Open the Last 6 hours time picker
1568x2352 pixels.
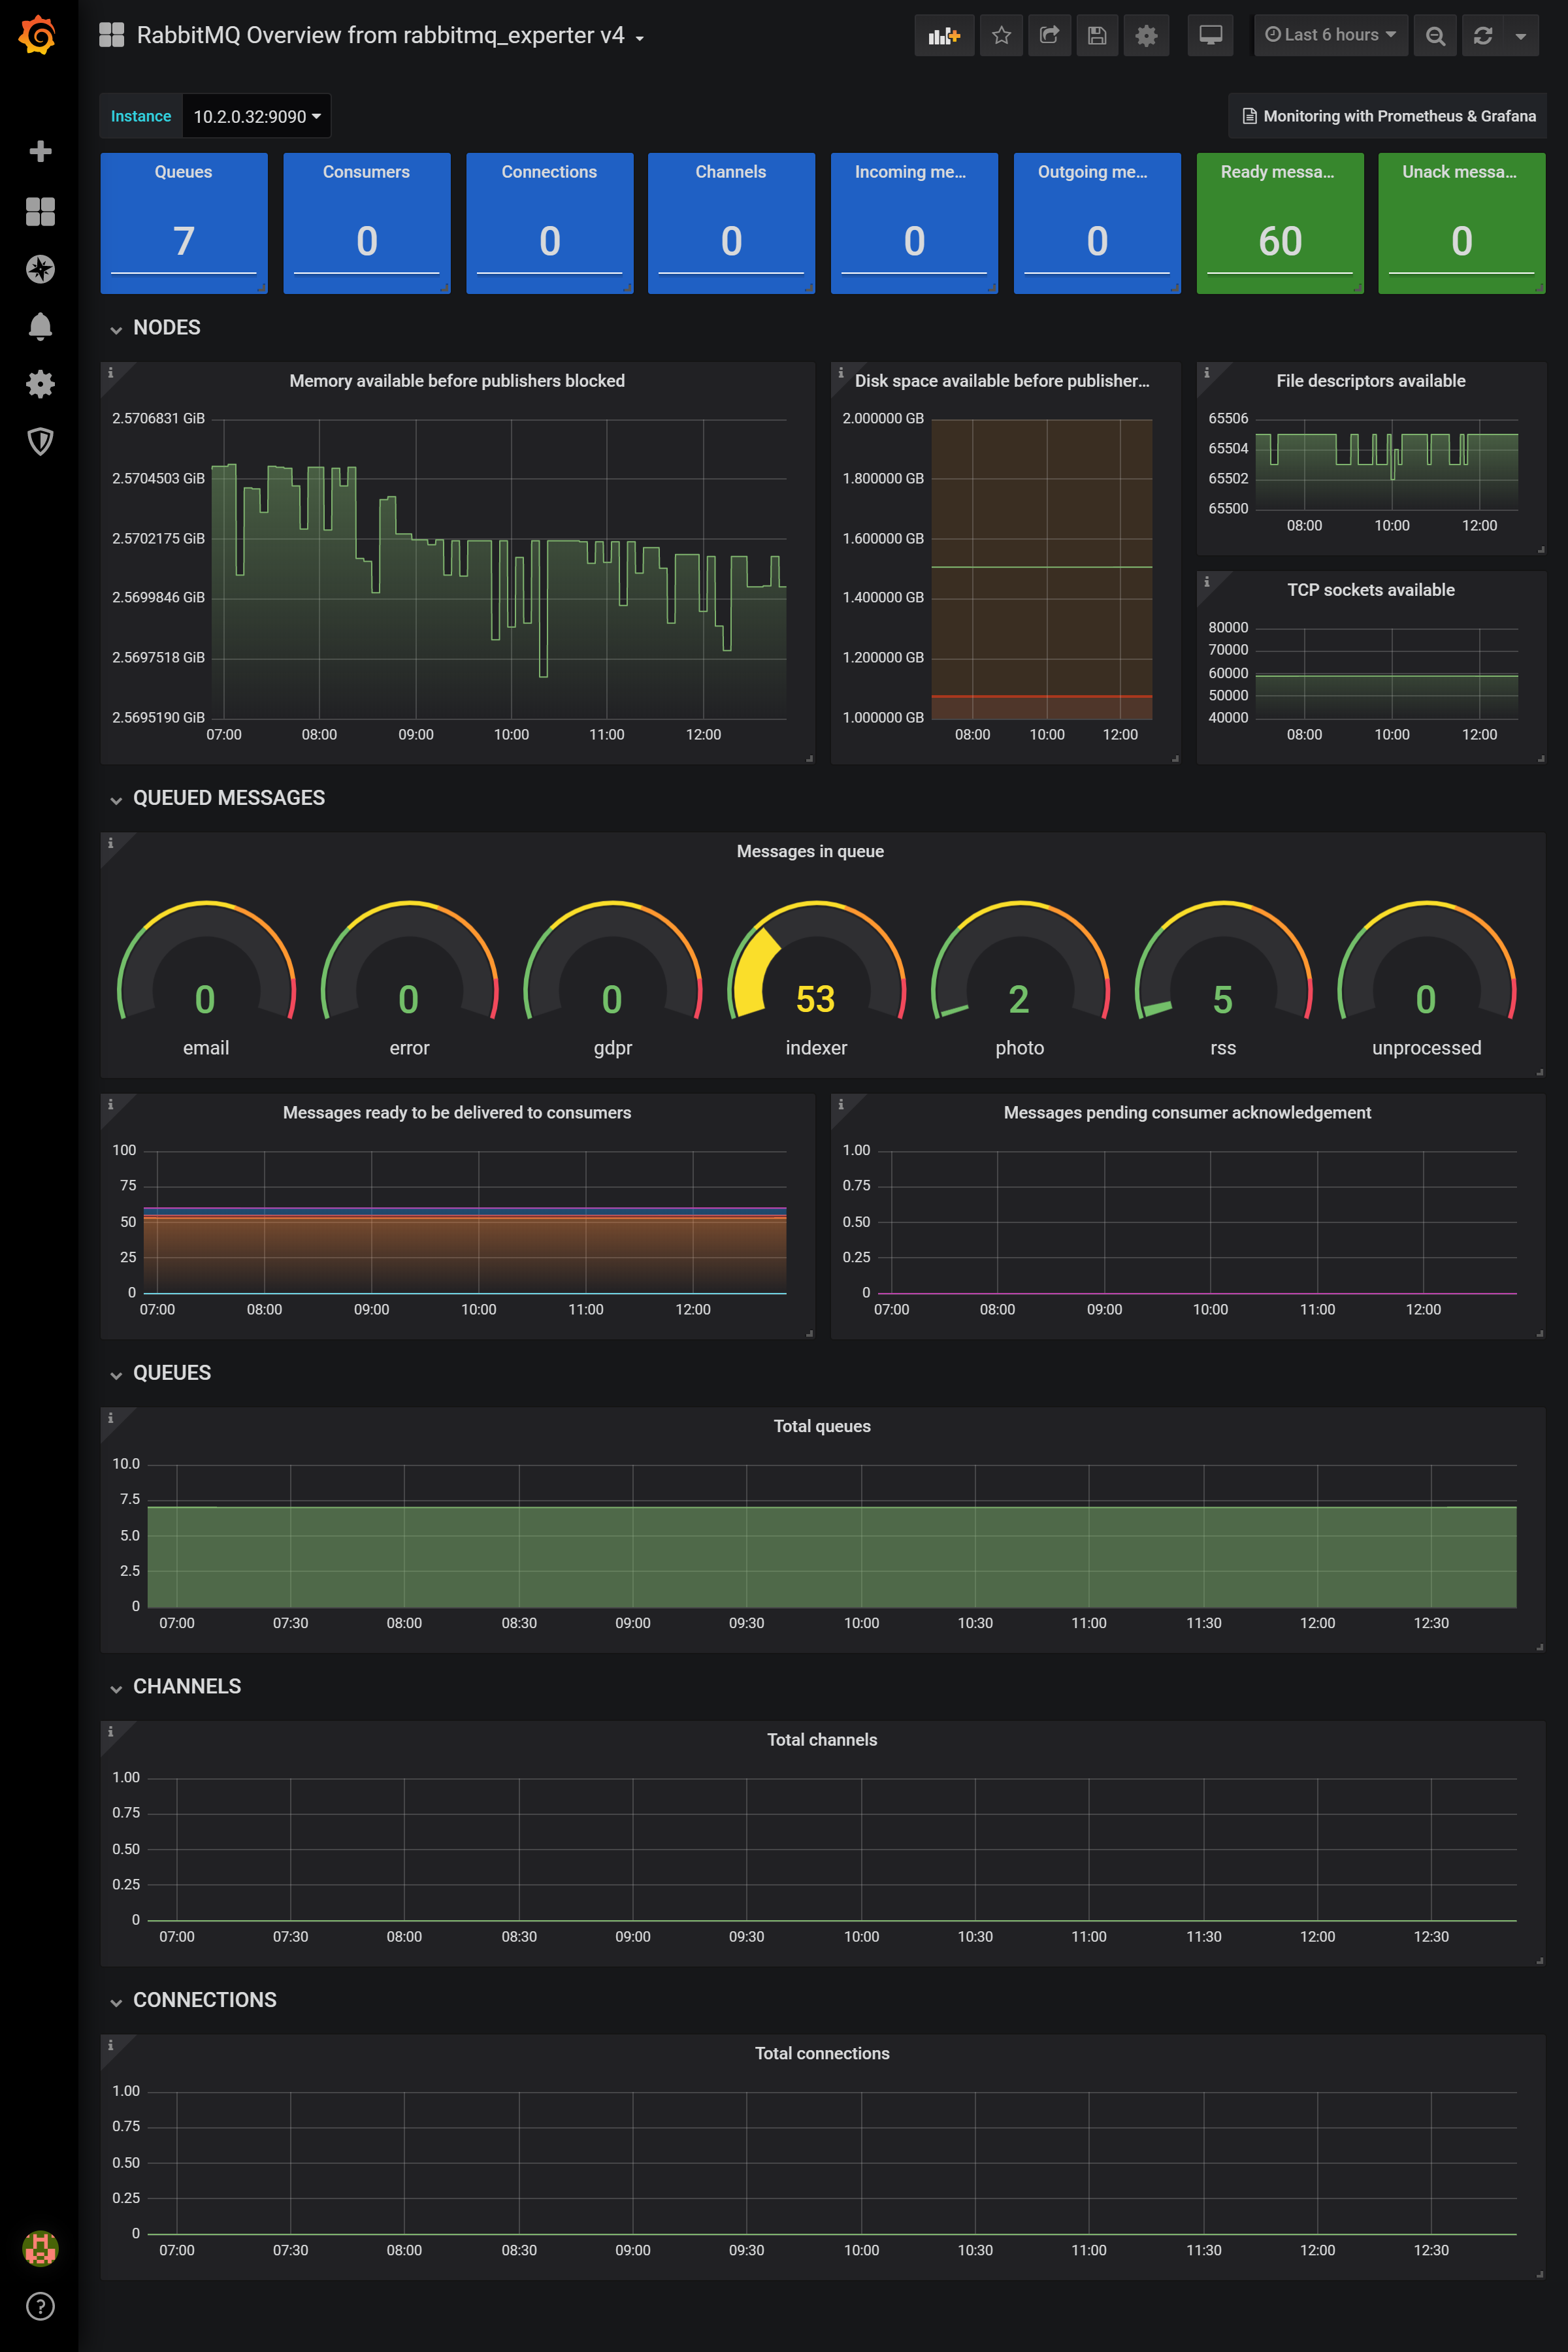[1330, 35]
